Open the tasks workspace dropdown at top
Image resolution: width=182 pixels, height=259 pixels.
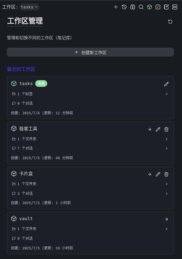pos(29,7)
